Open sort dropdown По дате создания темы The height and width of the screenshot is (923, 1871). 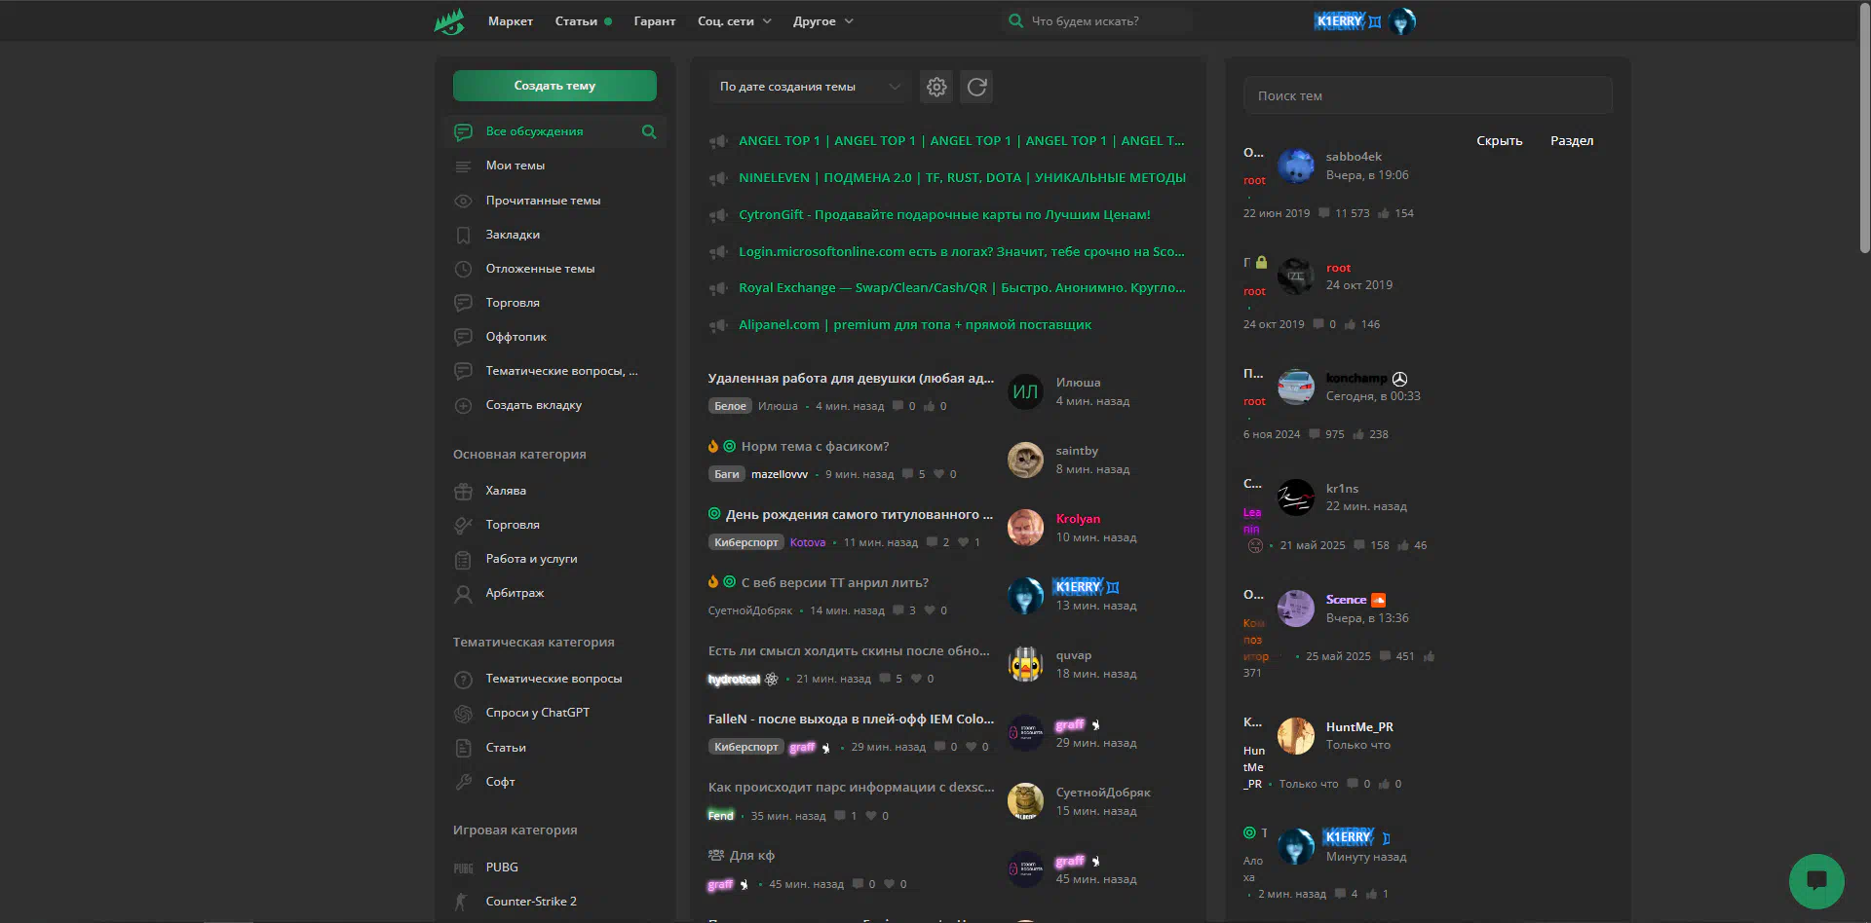tap(809, 88)
